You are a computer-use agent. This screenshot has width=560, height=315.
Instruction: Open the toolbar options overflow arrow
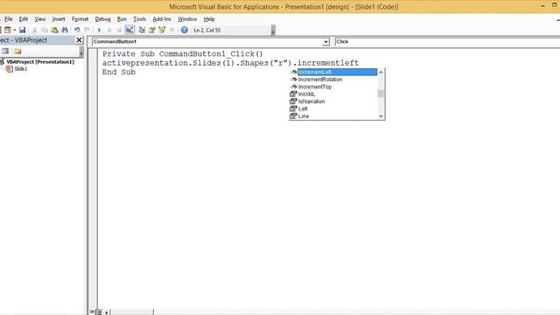pos(273,31)
